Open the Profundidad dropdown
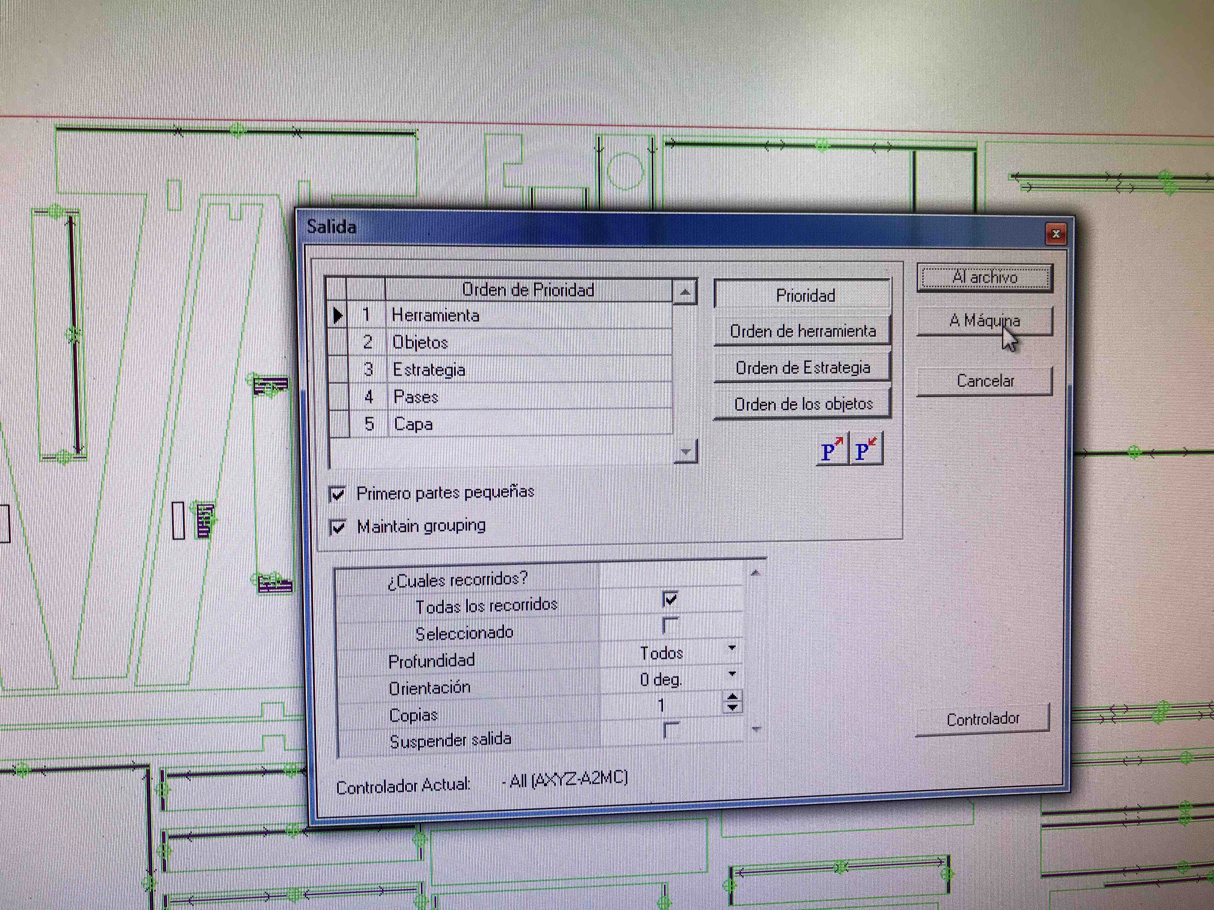Image resolution: width=1214 pixels, height=910 pixels. pyautogui.click(x=732, y=648)
